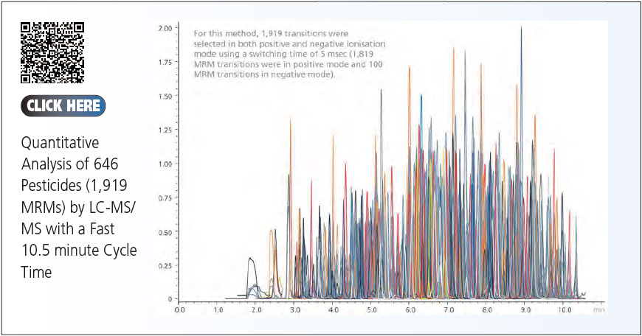Image resolution: width=642 pixels, height=336 pixels.
Task: Click the 6.0 x-axis tick label
Action: point(410,309)
